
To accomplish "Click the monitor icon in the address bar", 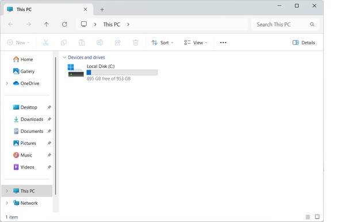I will 84,24.
